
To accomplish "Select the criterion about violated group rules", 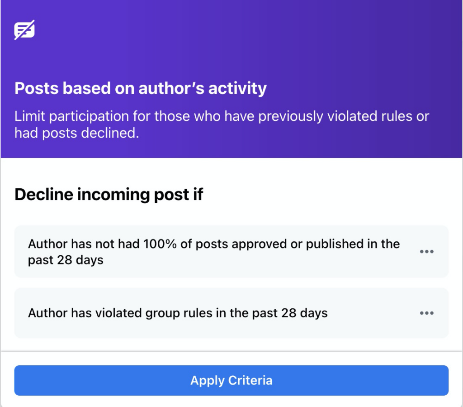I will click(x=177, y=313).
